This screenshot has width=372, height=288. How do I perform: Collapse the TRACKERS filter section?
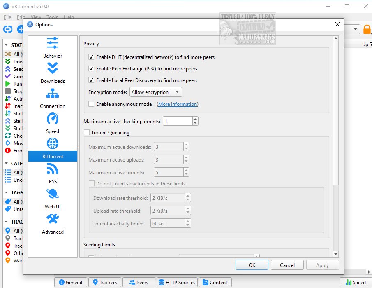pyautogui.click(x=6, y=222)
